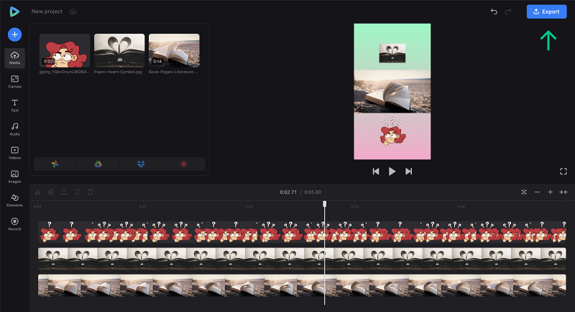
Task: Click the Clipchamp logo icon
Action: click(x=14, y=11)
